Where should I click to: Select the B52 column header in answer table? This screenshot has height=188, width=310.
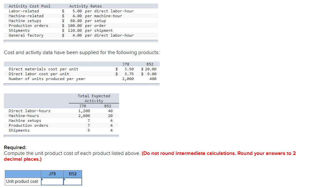pos(73,174)
